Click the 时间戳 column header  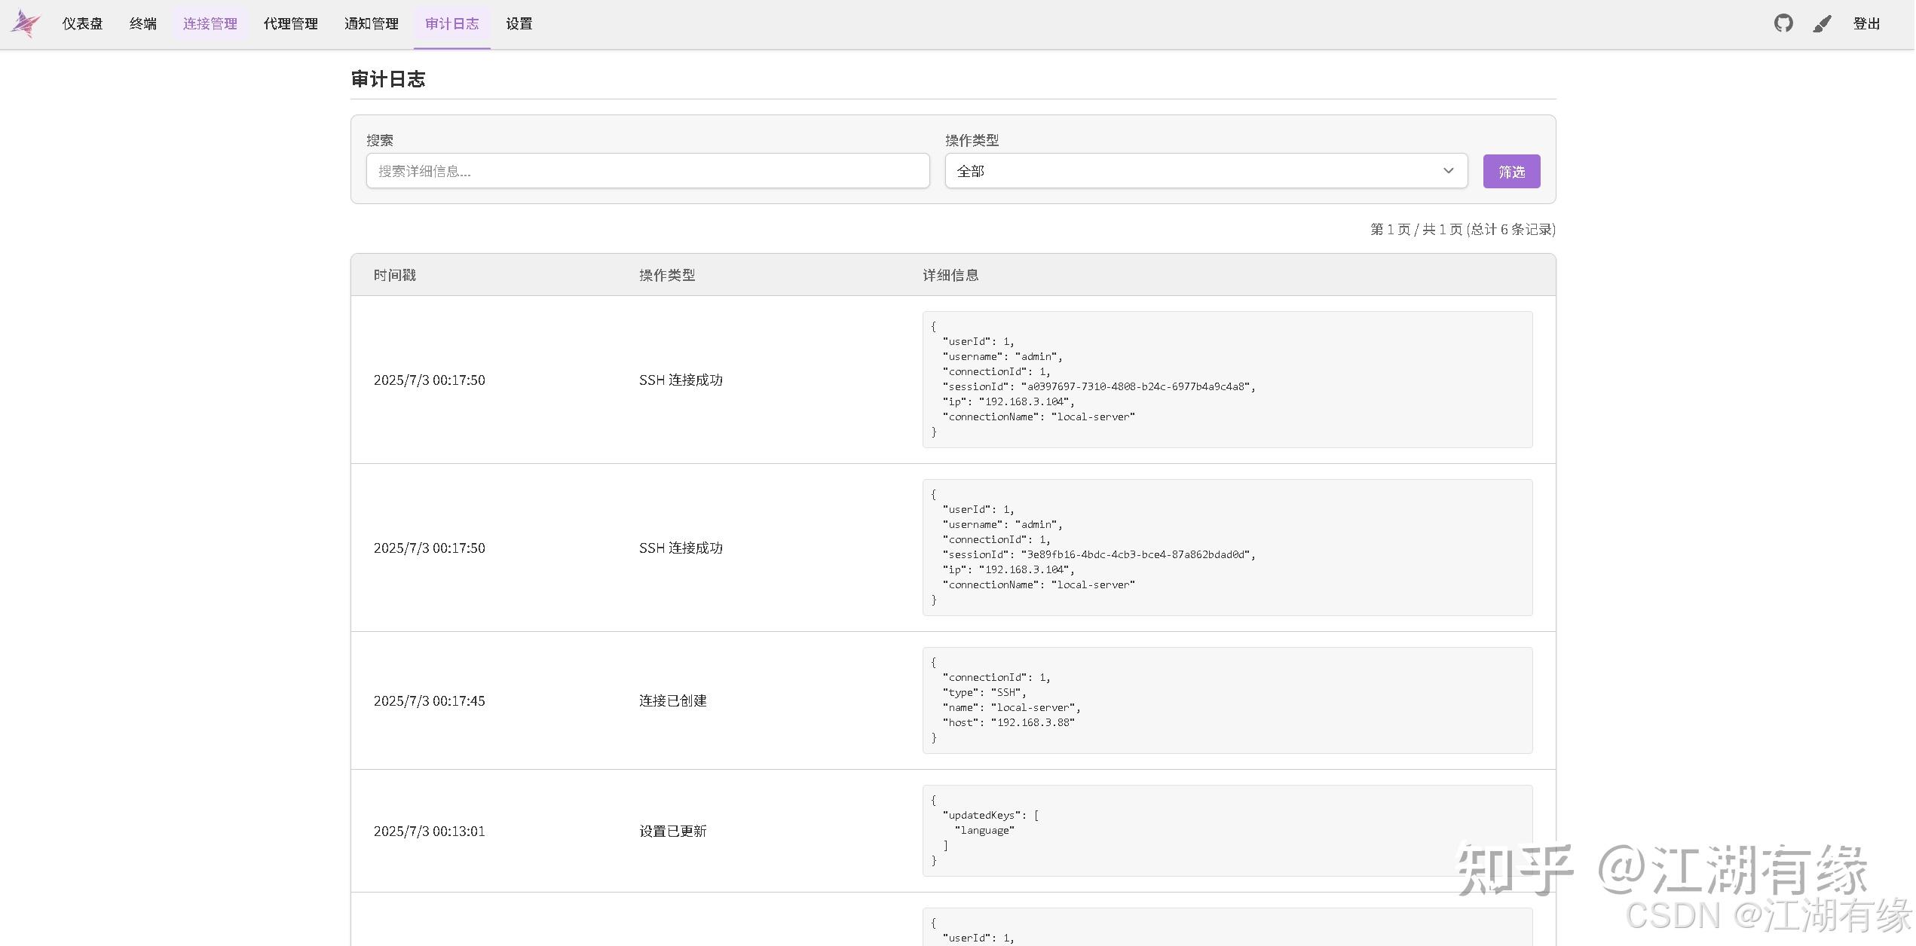[x=395, y=275]
